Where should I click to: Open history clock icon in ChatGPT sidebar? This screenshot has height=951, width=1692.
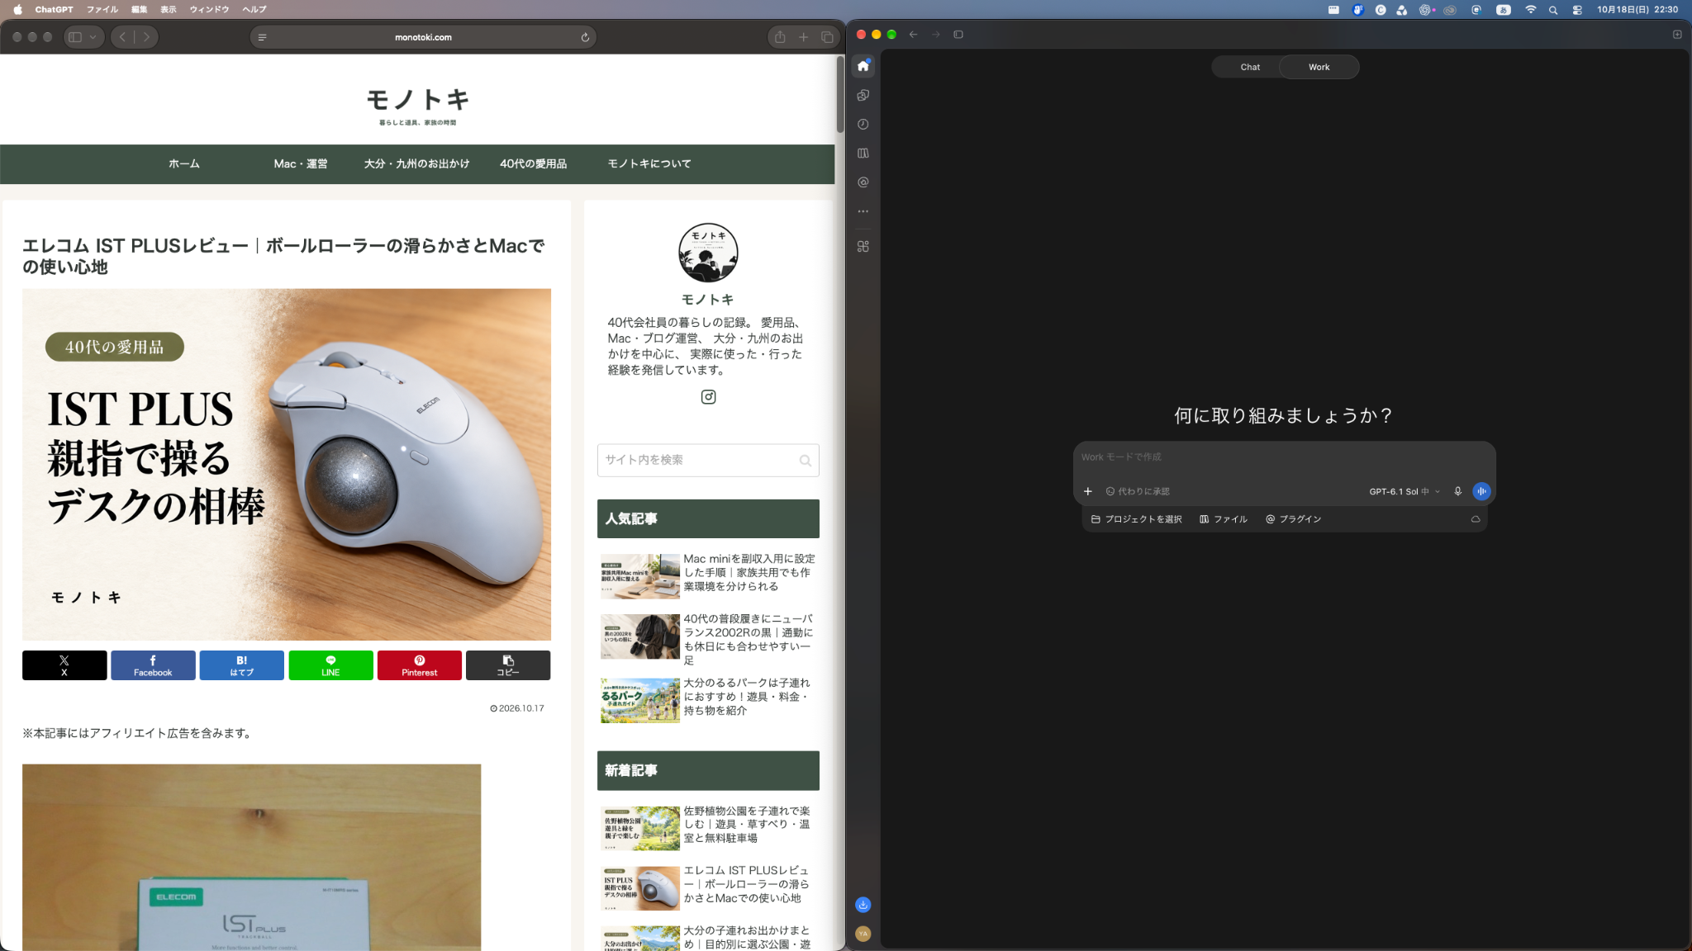pos(863,124)
